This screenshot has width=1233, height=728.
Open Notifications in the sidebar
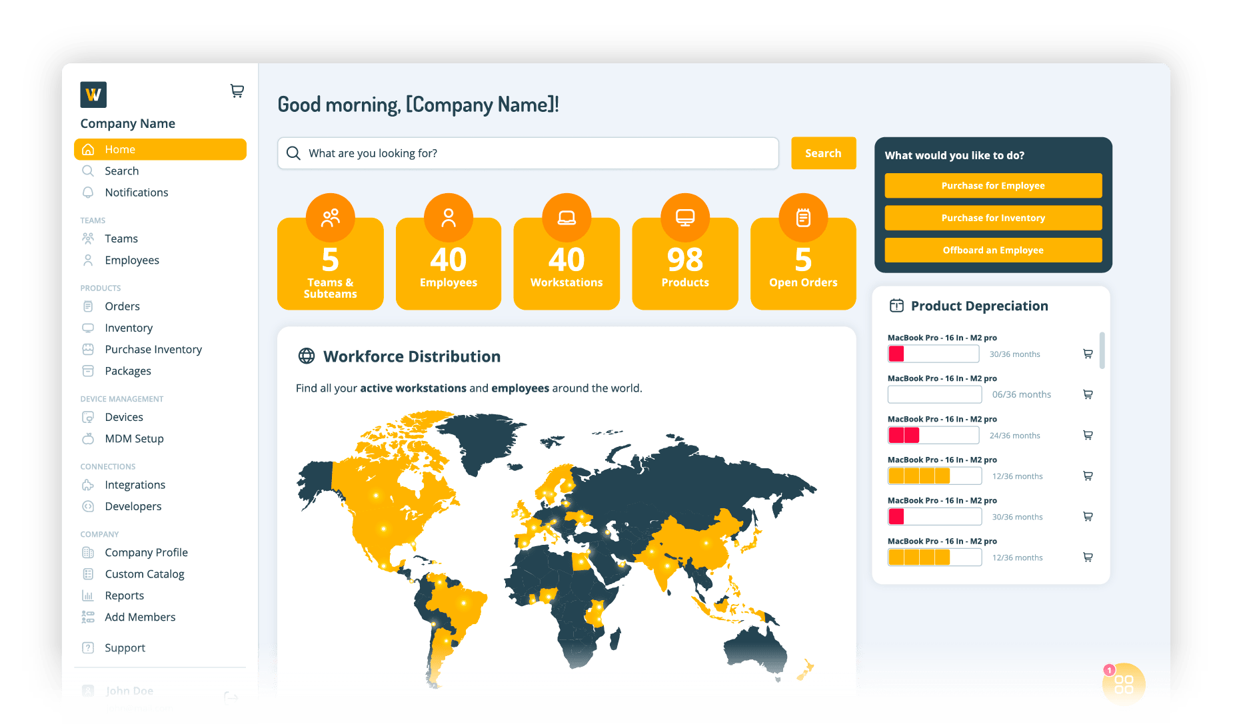[136, 192]
